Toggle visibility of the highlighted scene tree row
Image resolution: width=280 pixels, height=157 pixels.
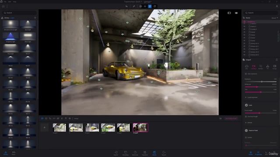pyautogui.click(x=244, y=22)
